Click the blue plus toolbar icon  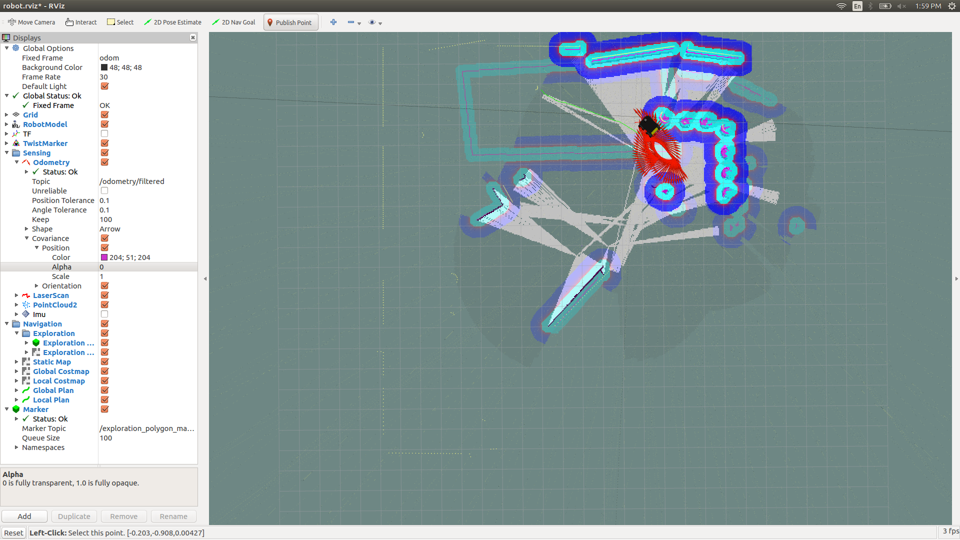tap(333, 22)
